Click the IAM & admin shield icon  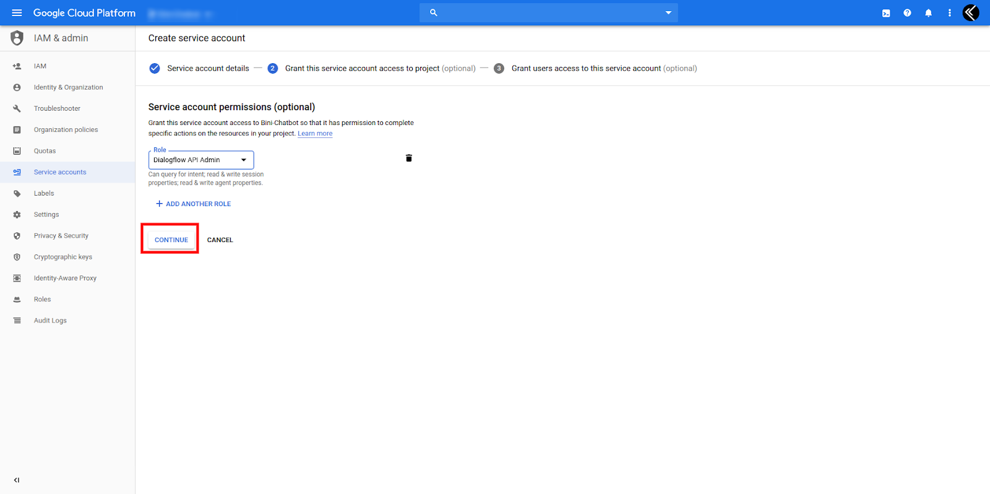(x=17, y=38)
